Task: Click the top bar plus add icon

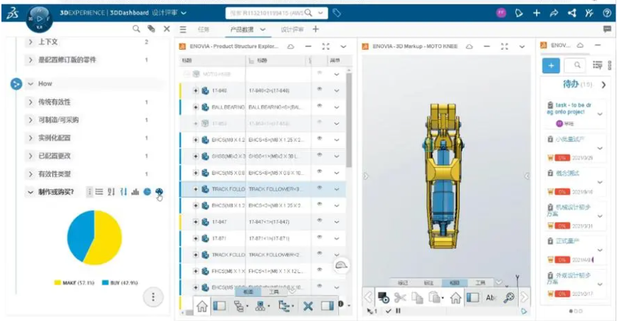Action: (537, 13)
